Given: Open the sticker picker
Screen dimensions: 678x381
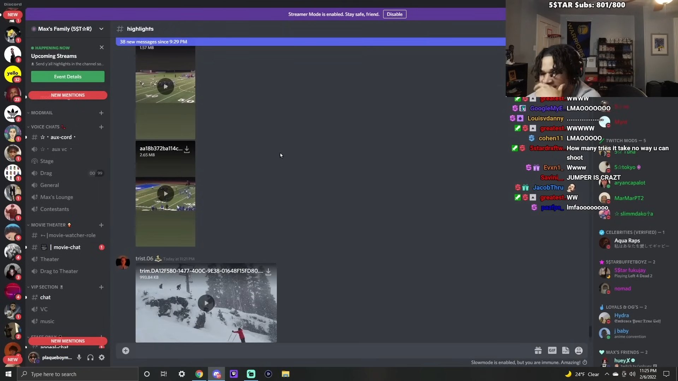Looking at the screenshot, I should pyautogui.click(x=565, y=350).
